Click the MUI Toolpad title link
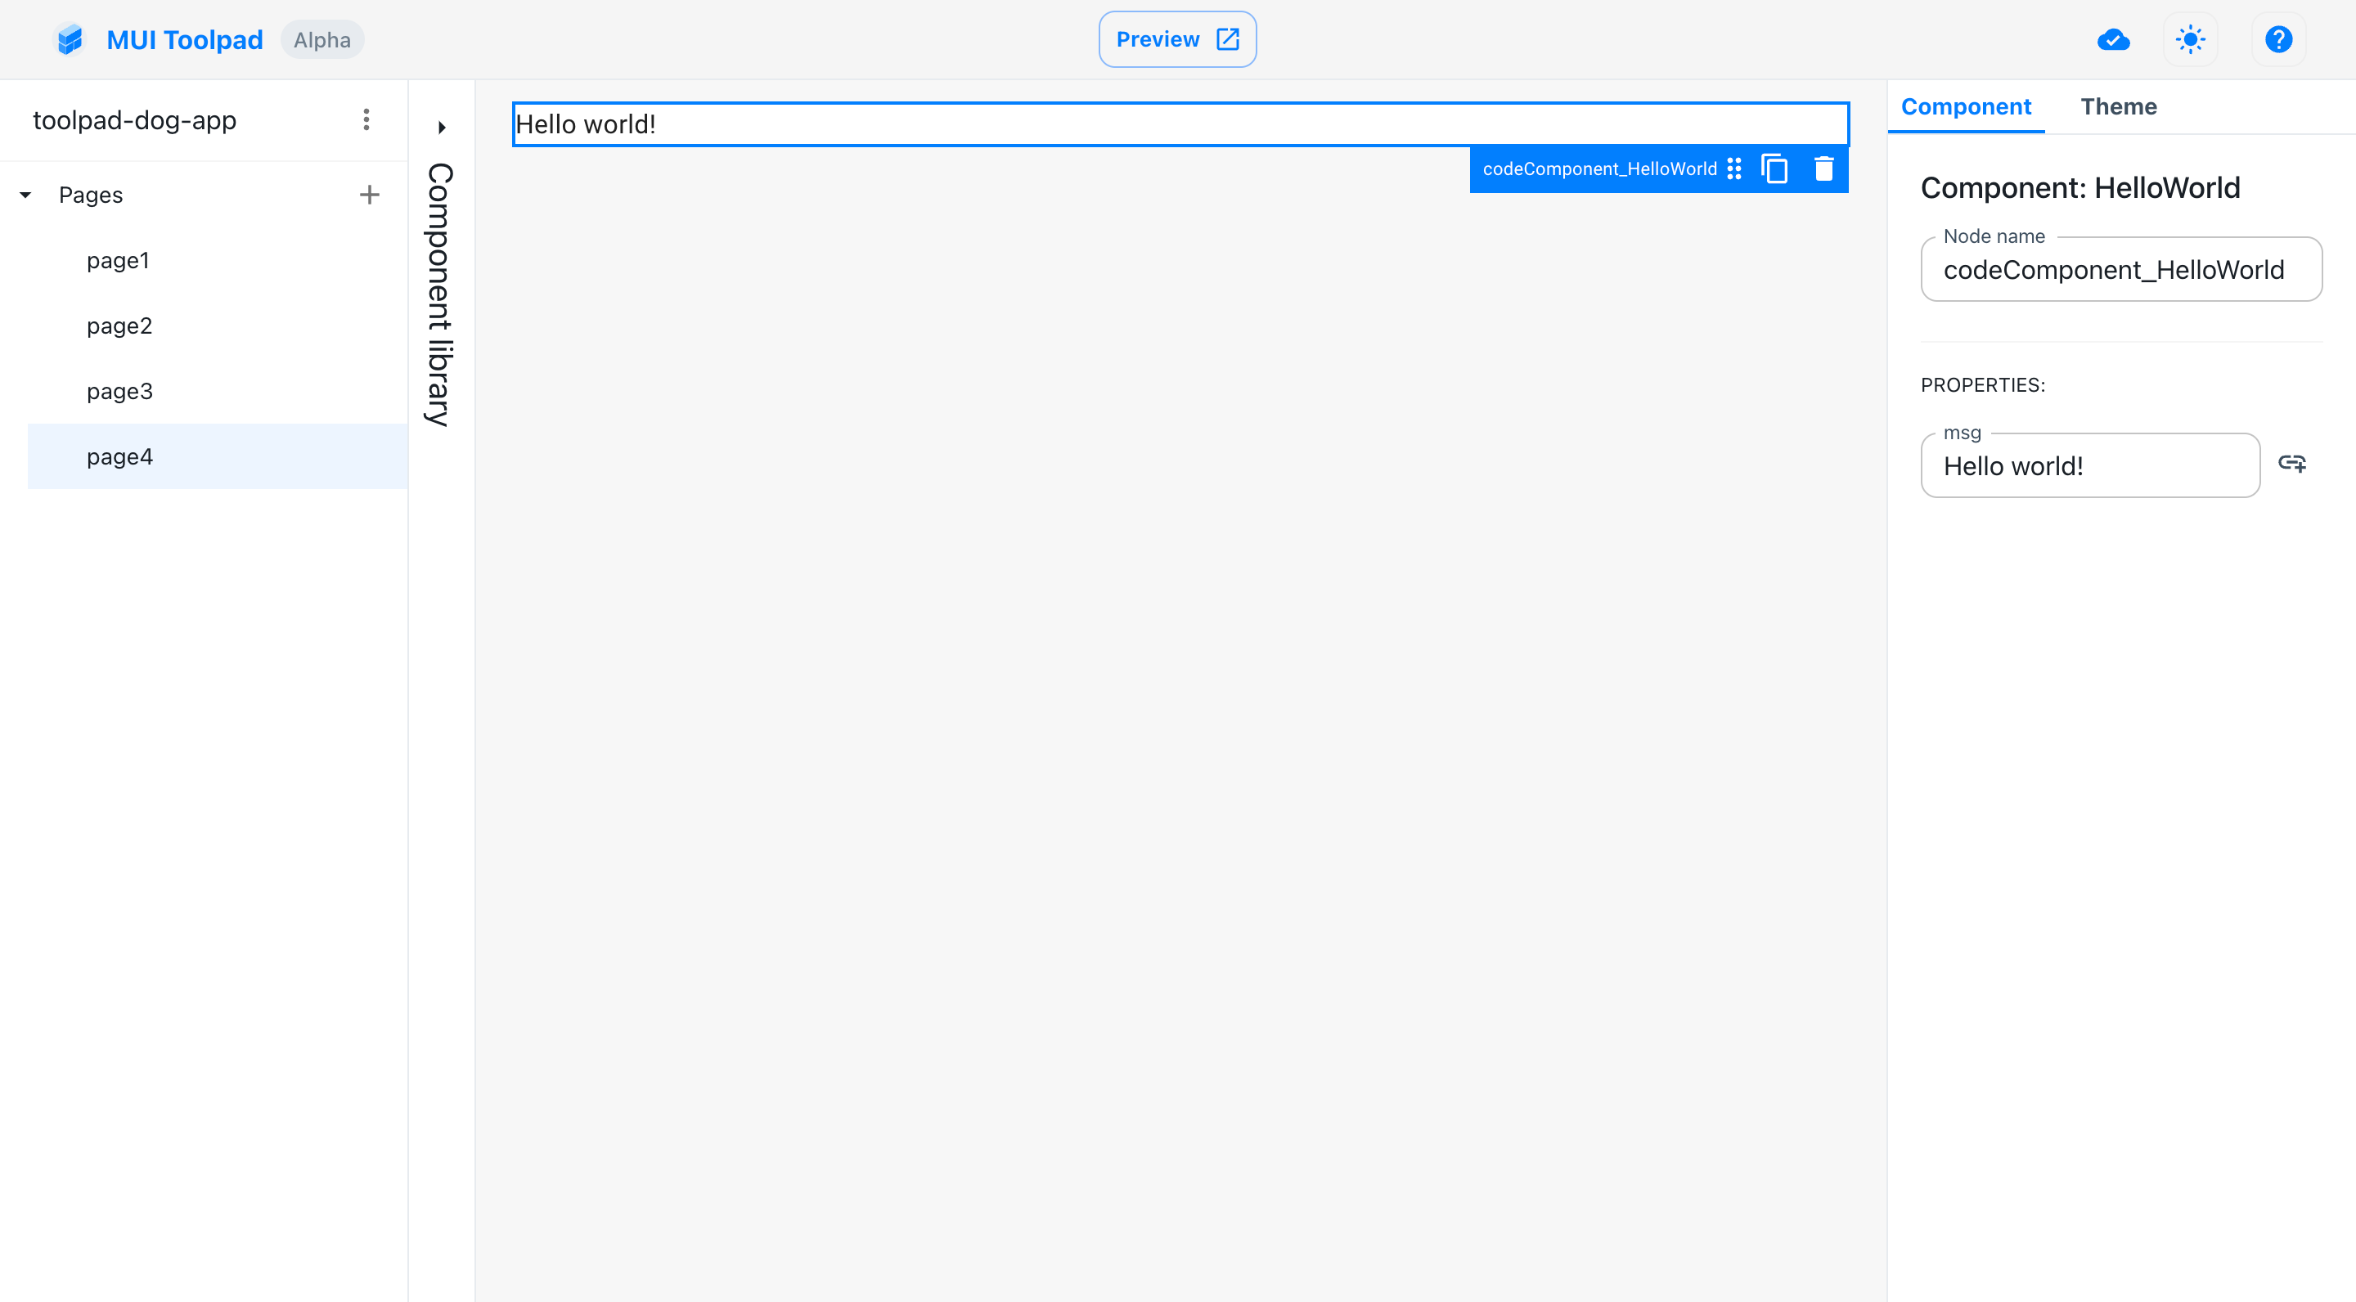 (x=185, y=39)
